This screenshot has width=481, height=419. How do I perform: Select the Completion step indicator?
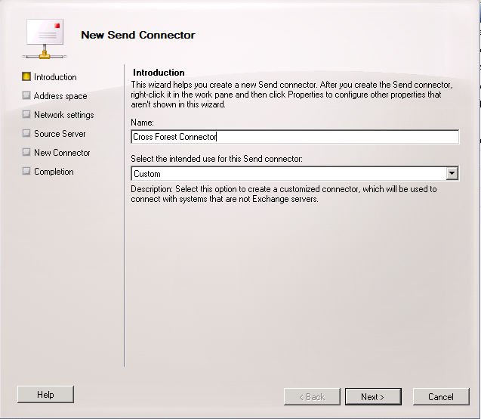pos(26,171)
